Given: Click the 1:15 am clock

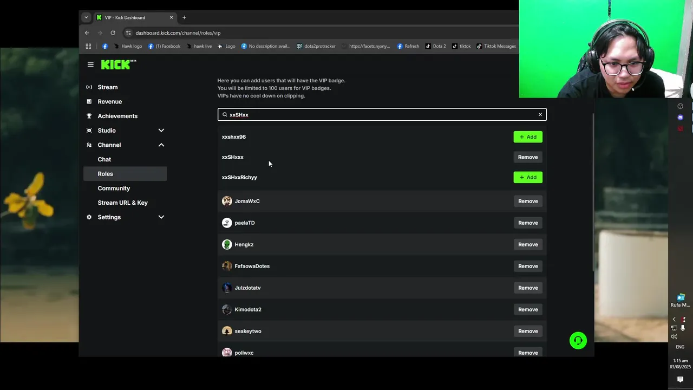Looking at the screenshot, I should point(681,361).
